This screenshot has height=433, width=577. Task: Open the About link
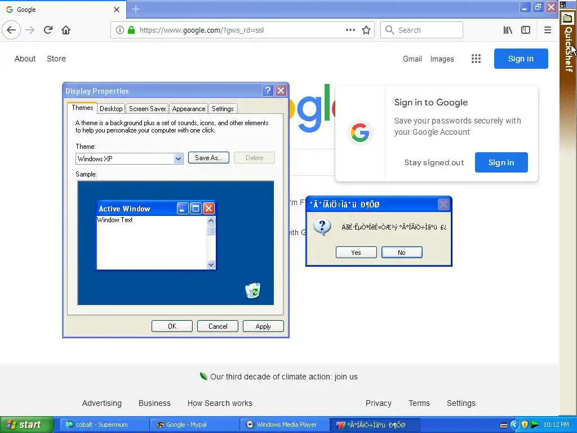pos(25,59)
